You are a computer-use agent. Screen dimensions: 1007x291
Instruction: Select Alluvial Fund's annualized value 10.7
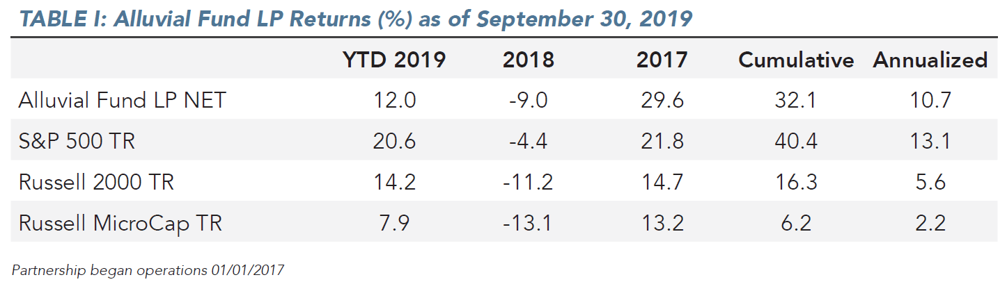pyautogui.click(x=930, y=100)
